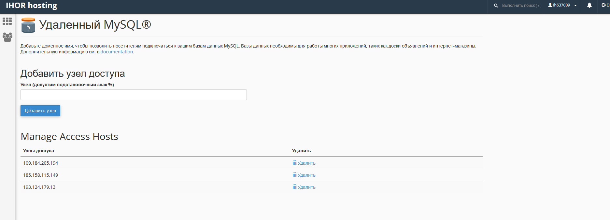This screenshot has width=610, height=220.
Task: Open the ih637009 user dropdown
Action: (x=562, y=5)
